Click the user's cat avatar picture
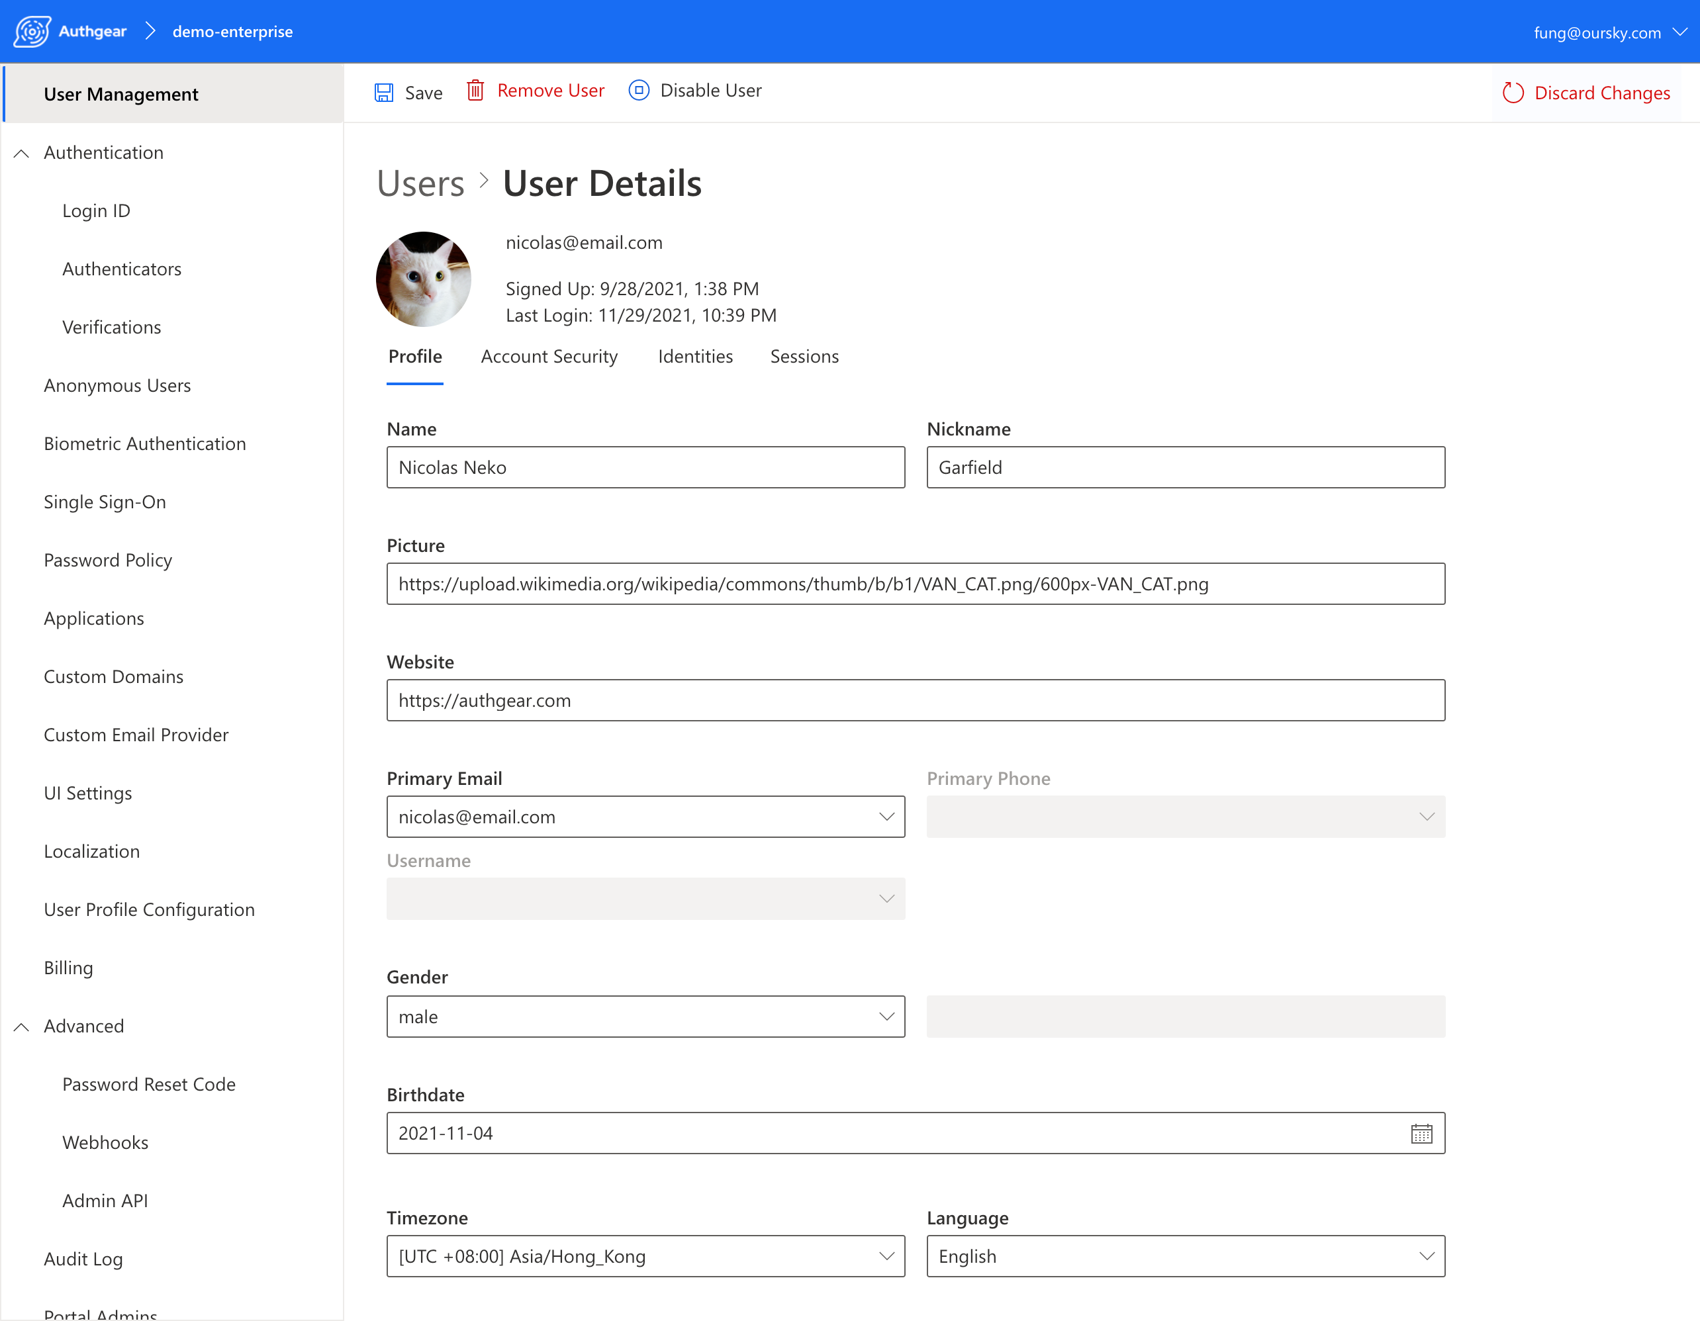Image resolution: width=1700 pixels, height=1321 pixels. (424, 279)
